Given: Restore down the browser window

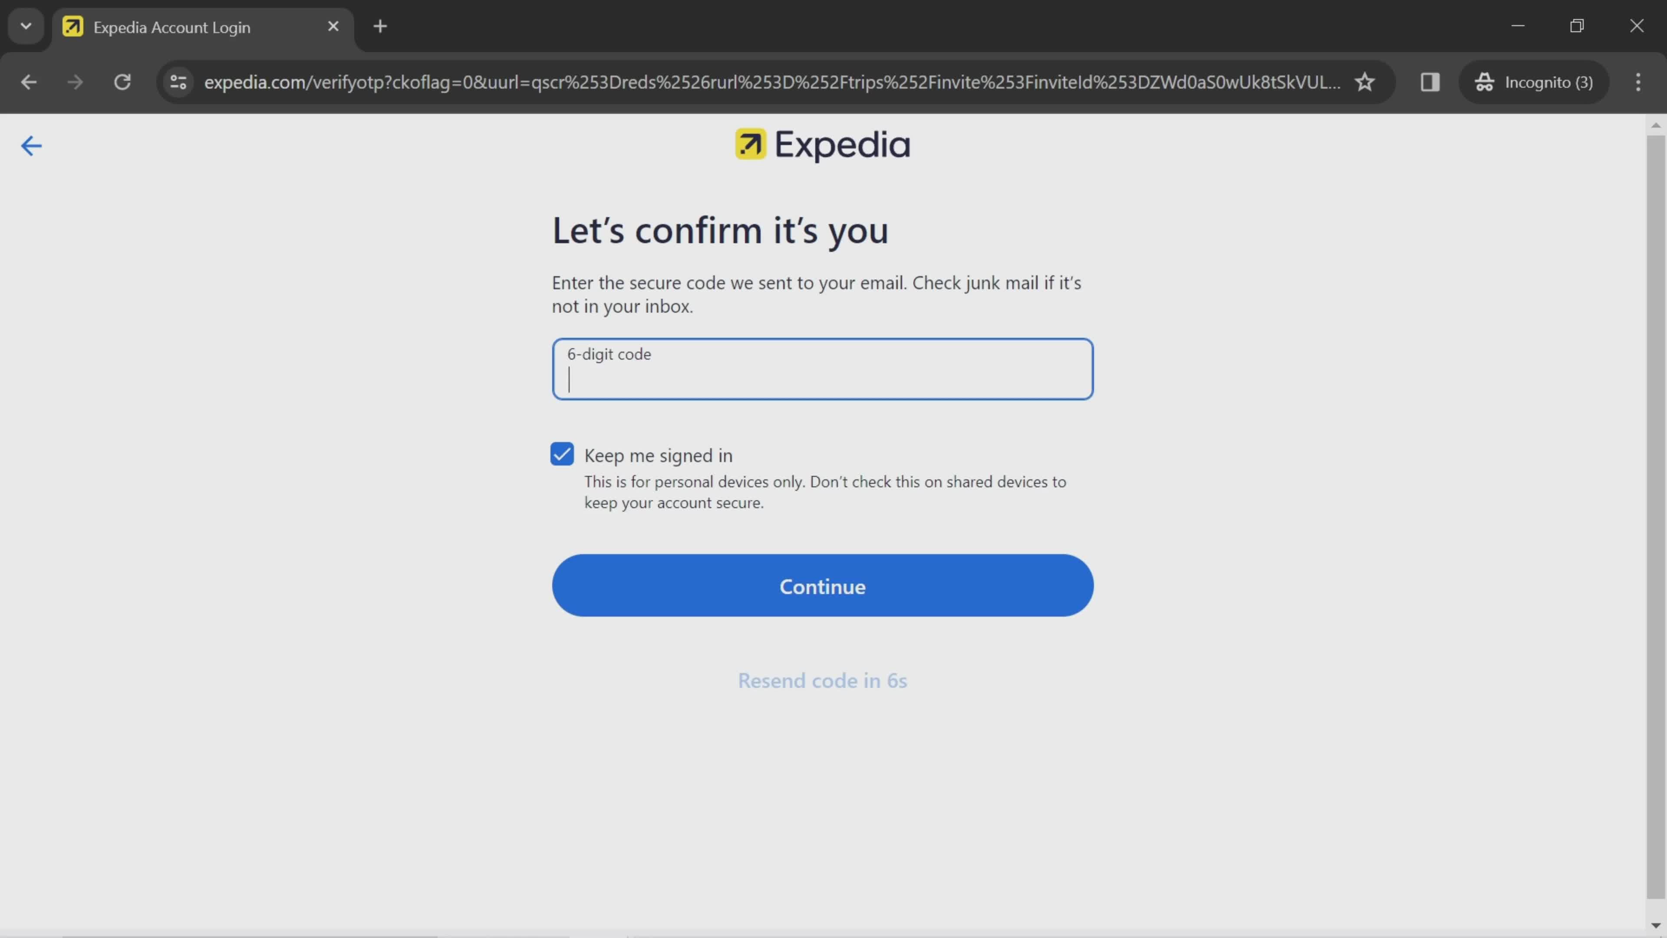Looking at the screenshot, I should pos(1577,26).
